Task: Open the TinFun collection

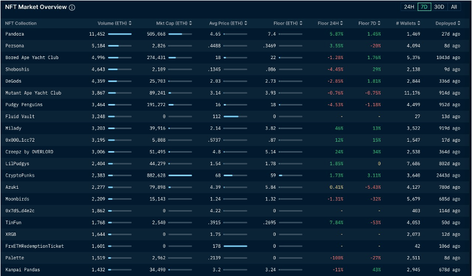Action: click(x=13, y=222)
